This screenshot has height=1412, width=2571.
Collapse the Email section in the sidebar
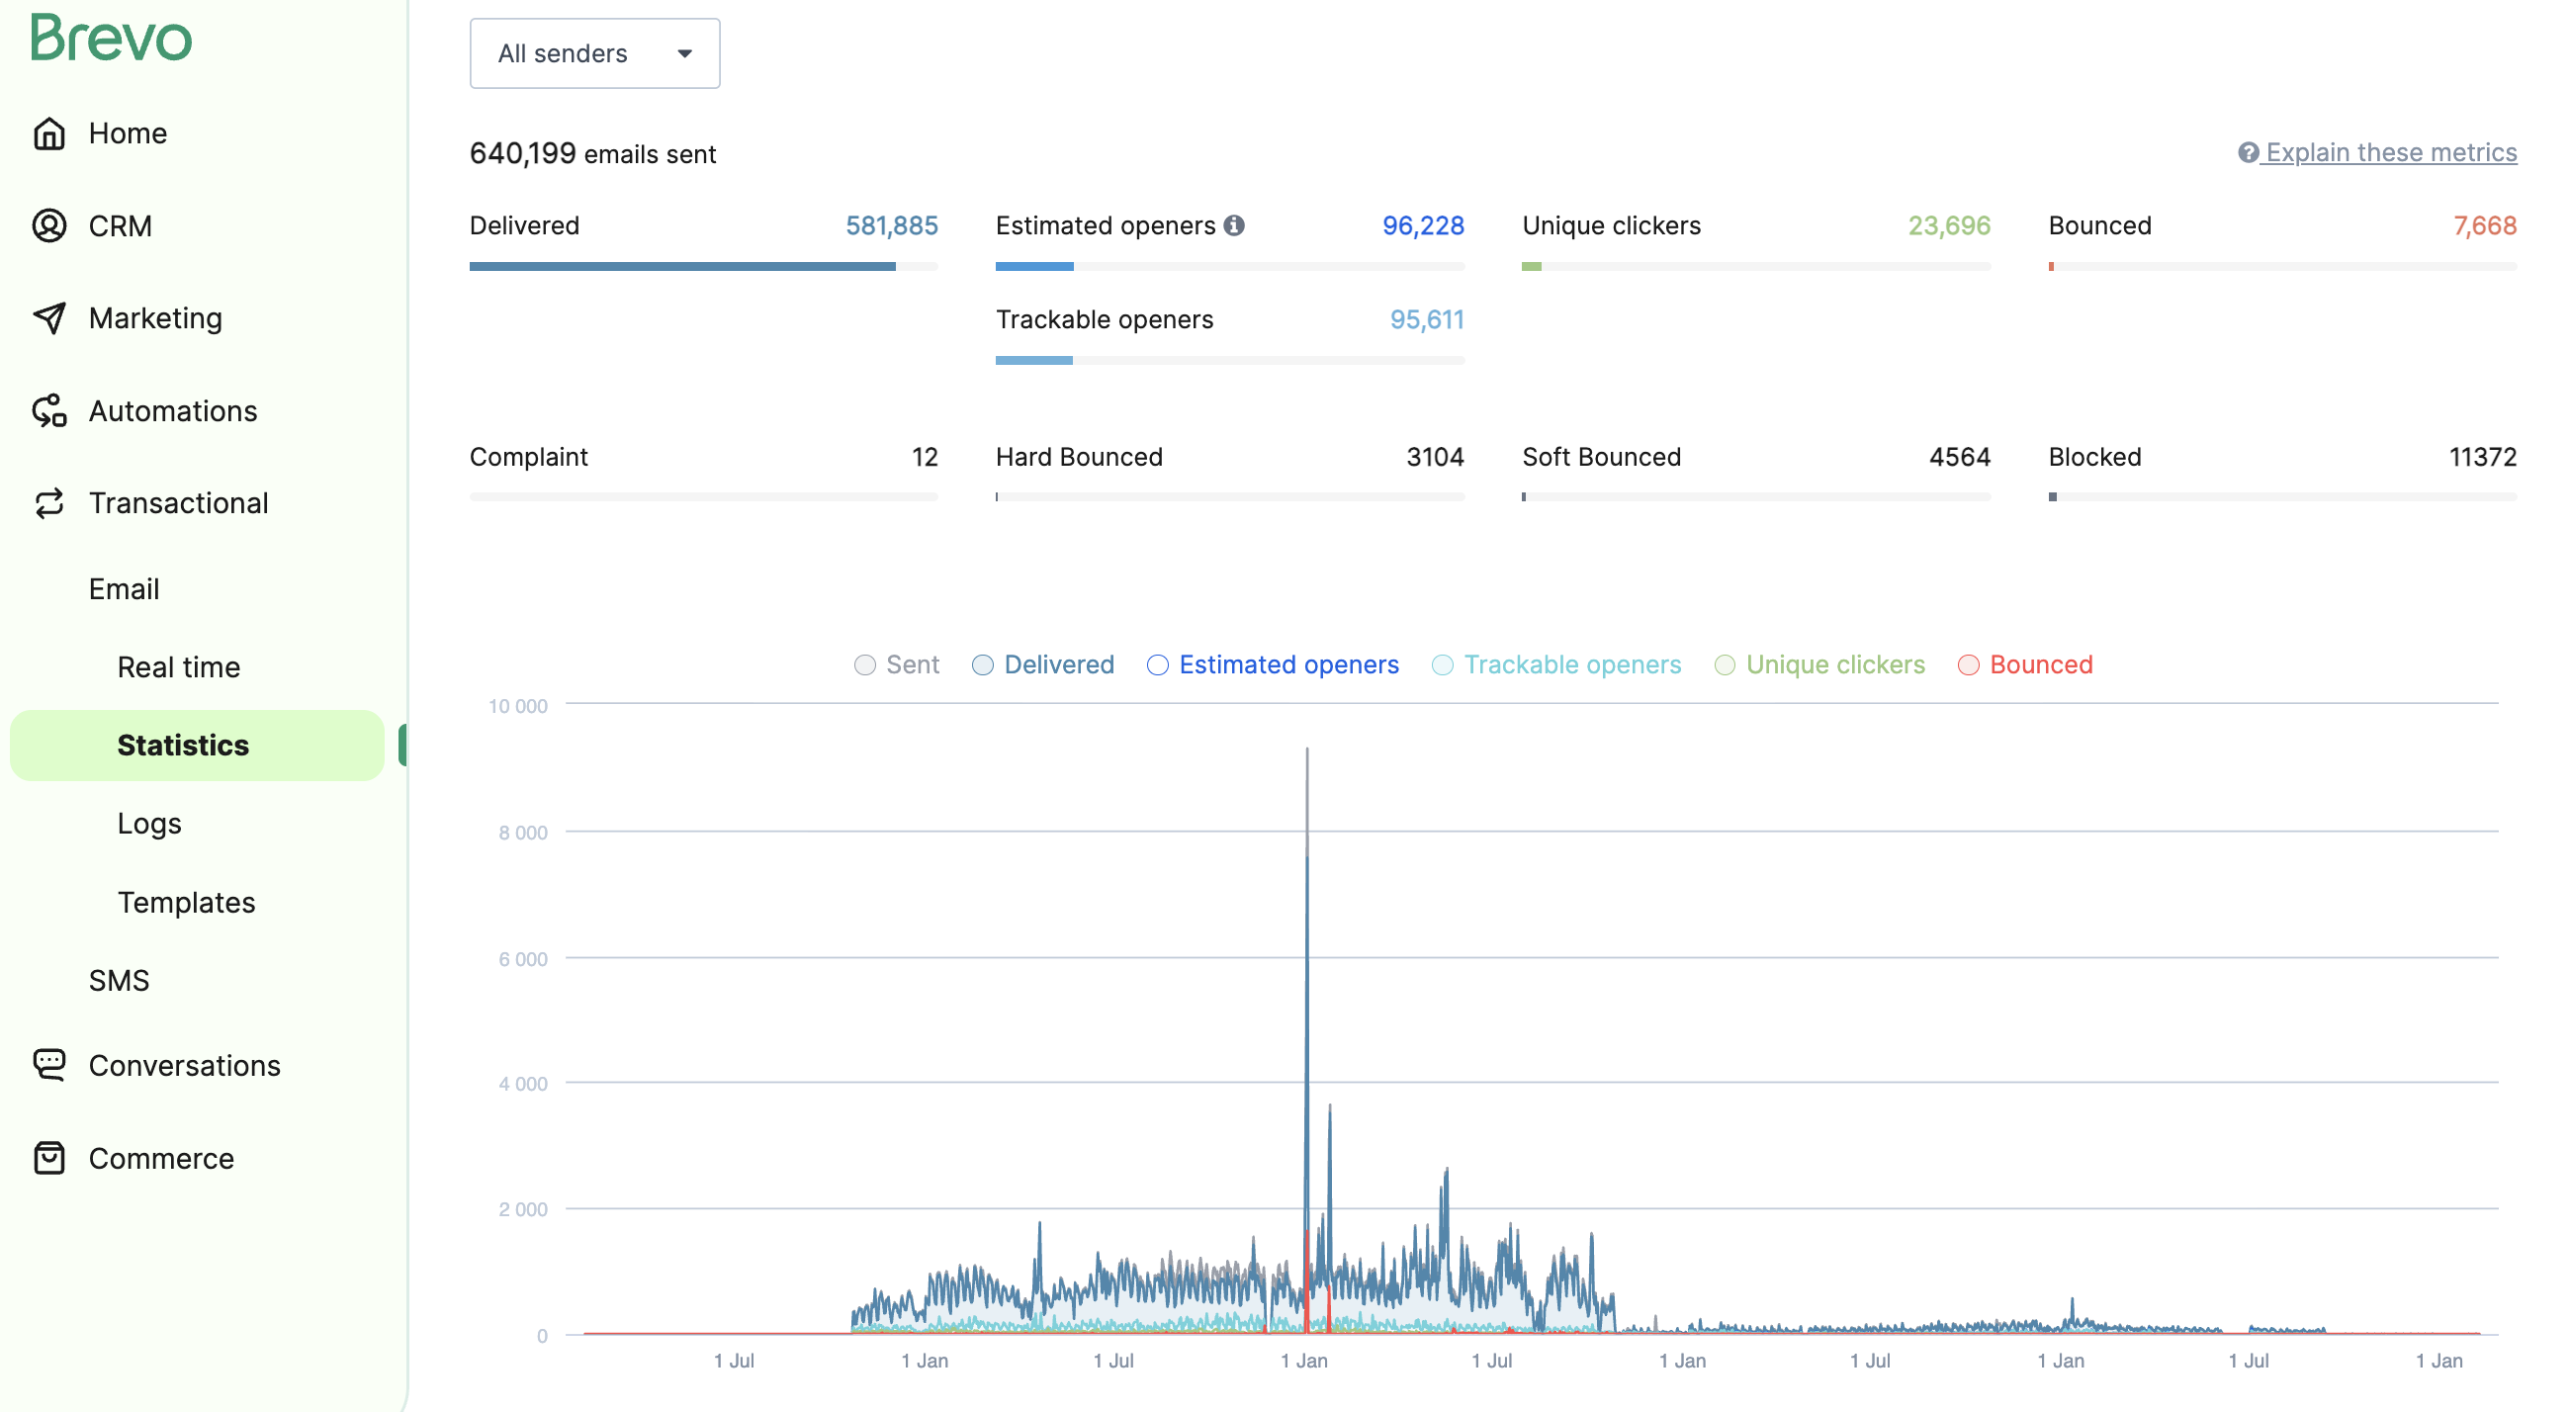pyautogui.click(x=123, y=587)
